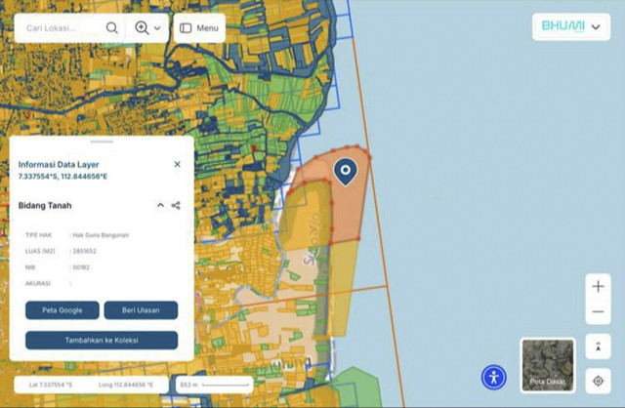Reset map north orientation

[598, 347]
